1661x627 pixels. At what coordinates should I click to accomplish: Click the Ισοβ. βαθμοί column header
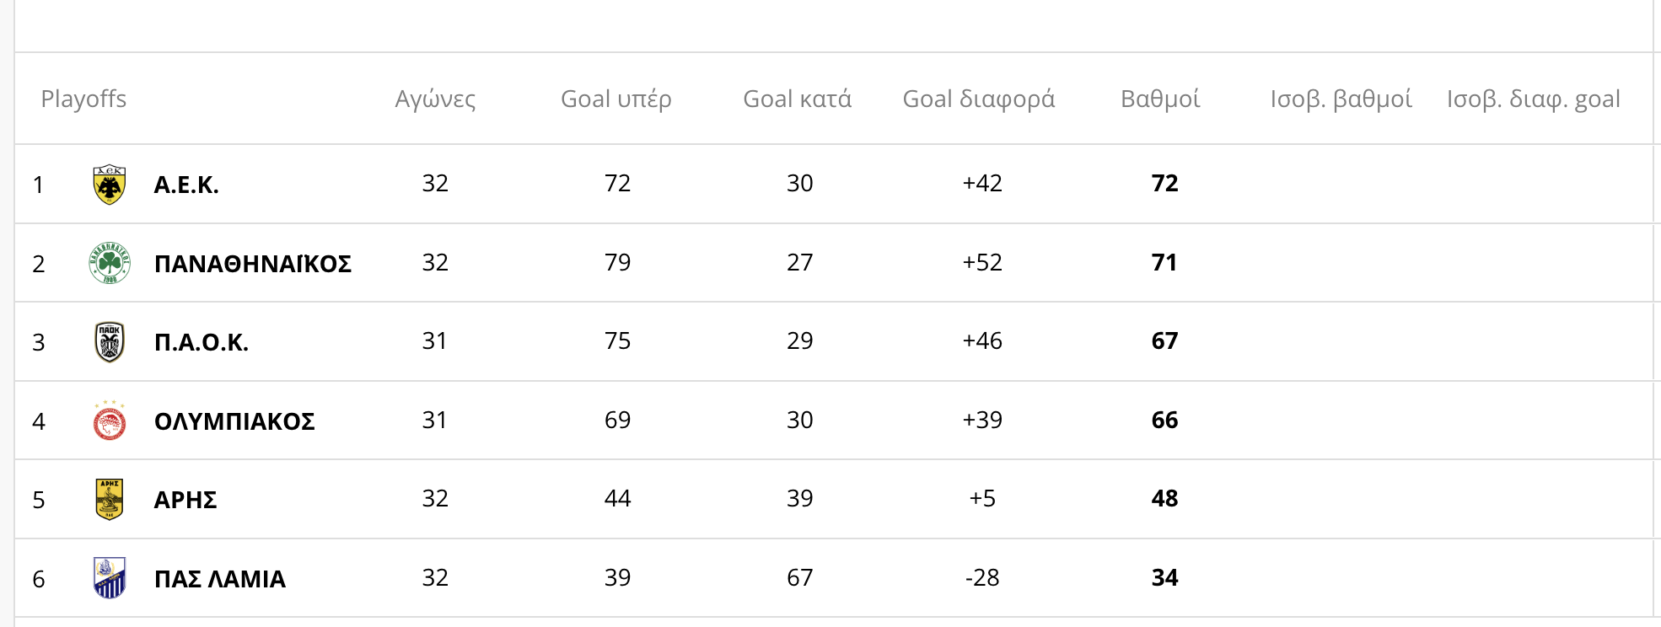click(1341, 99)
